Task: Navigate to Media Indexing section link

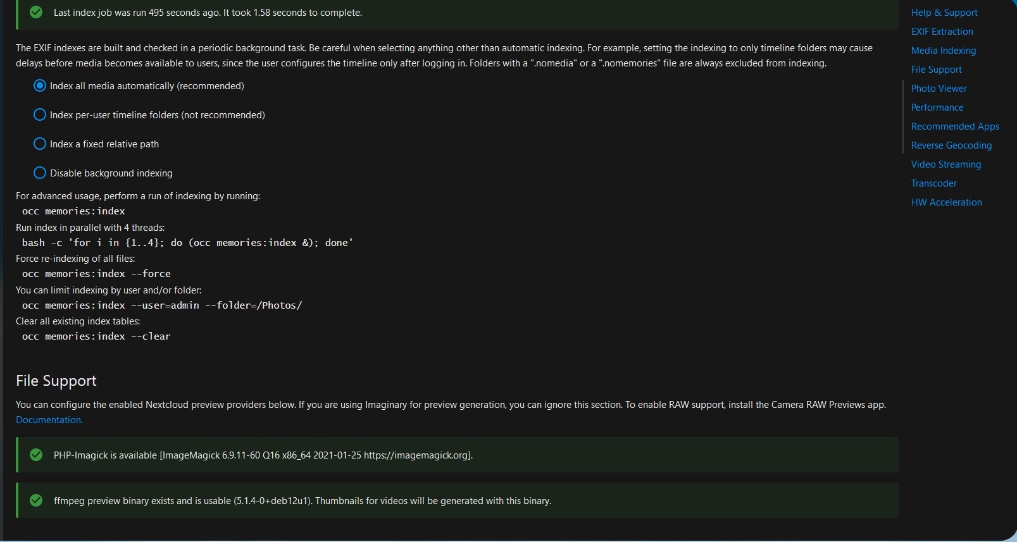Action: (943, 50)
